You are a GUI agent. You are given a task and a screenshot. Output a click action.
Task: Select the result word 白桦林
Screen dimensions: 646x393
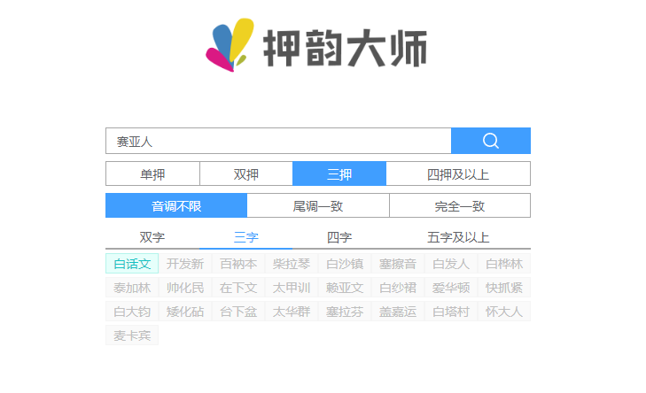click(x=504, y=264)
